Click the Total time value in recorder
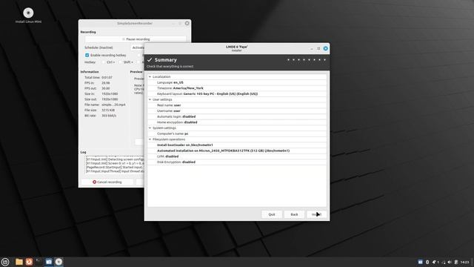 point(107,77)
